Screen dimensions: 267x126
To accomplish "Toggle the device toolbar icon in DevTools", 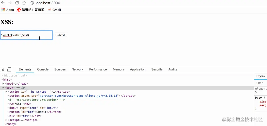I will pyautogui.click(x=9, y=69).
